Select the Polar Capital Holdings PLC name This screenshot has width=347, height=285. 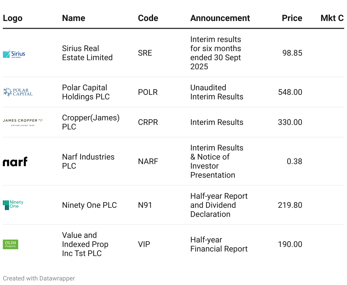[86, 92]
